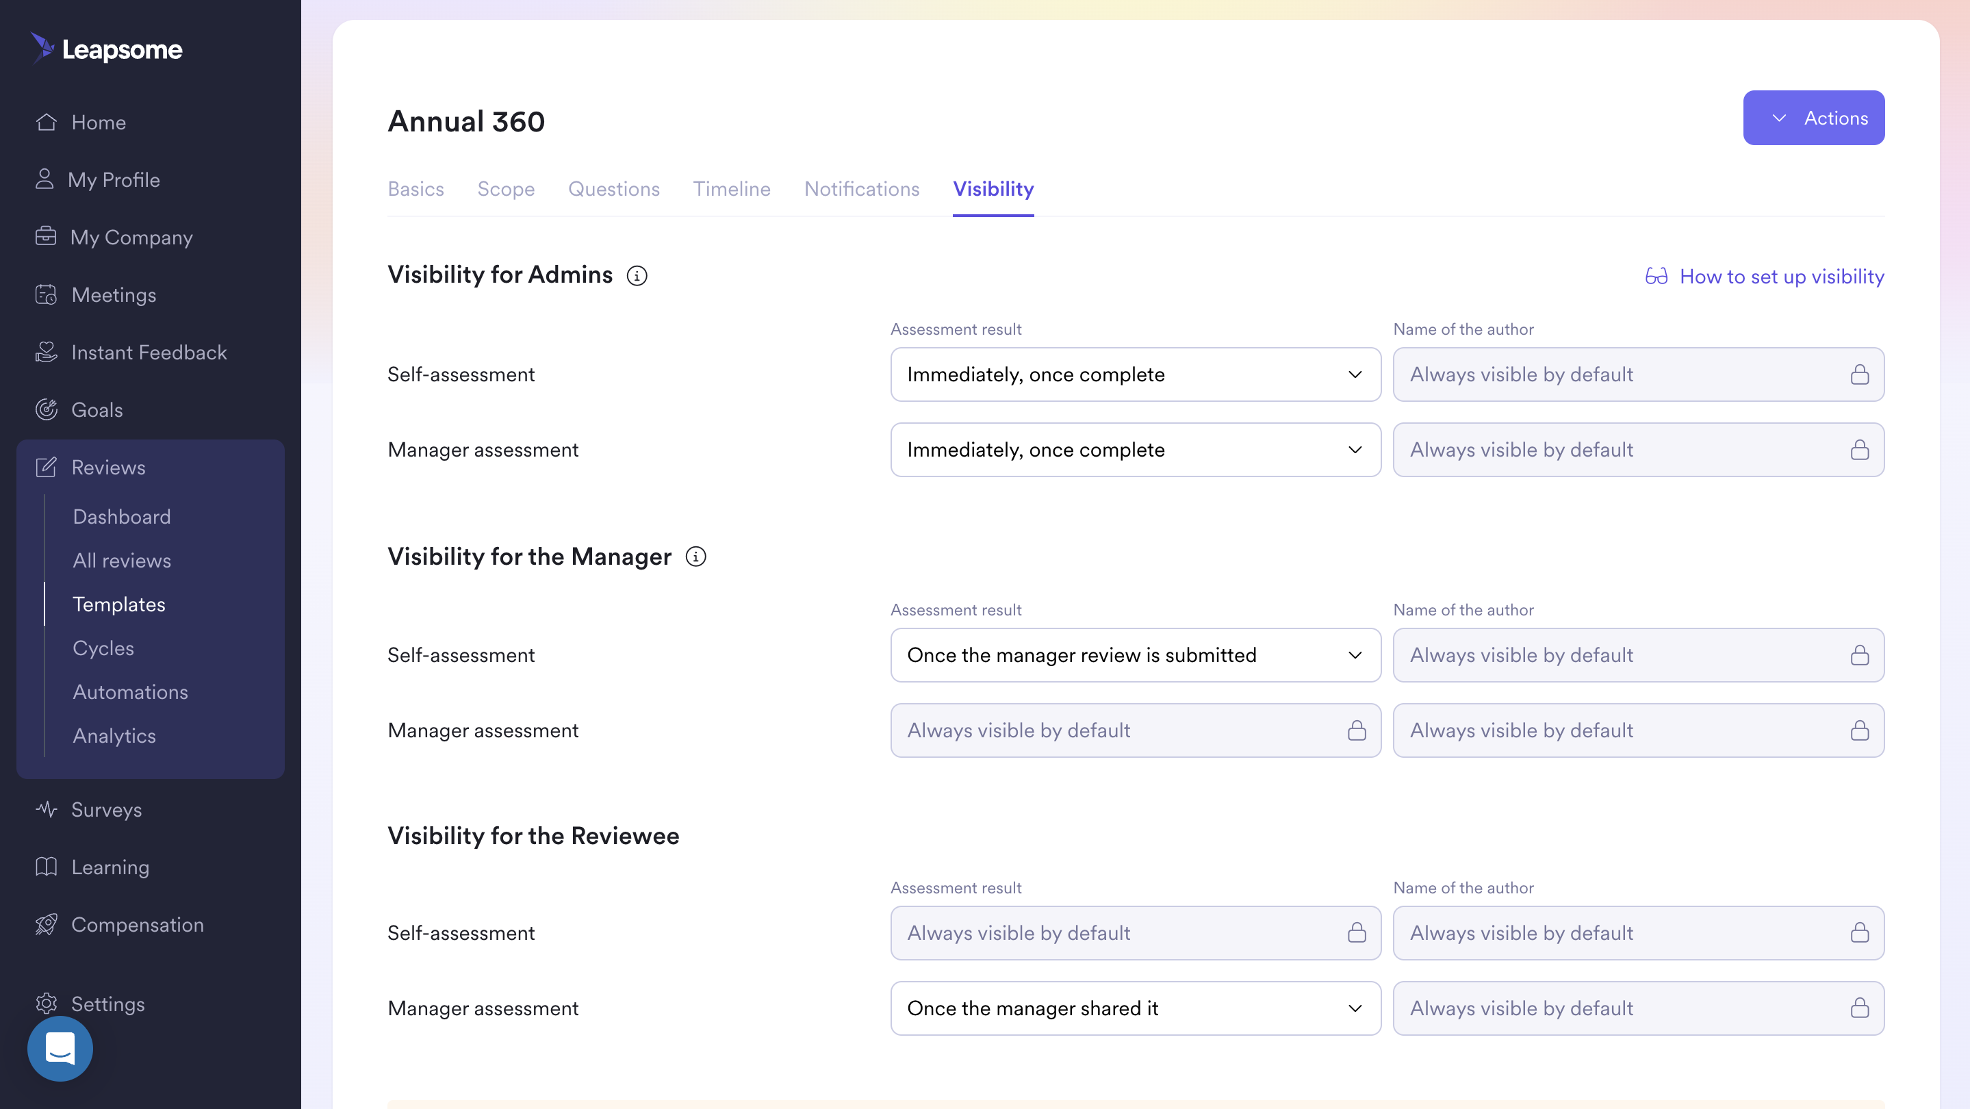Open Settings in sidebar
Screen dimensions: 1970x1109
108,1004
